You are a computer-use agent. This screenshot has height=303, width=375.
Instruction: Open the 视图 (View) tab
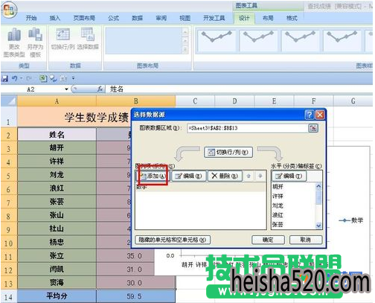(x=185, y=18)
